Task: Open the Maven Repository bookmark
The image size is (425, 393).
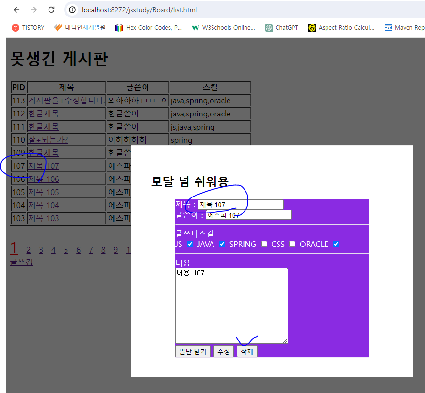Action: pyautogui.click(x=405, y=27)
